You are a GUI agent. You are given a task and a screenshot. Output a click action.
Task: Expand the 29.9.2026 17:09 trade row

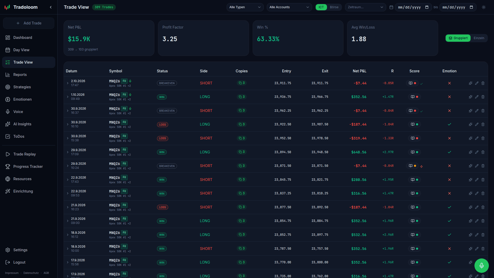click(68, 152)
